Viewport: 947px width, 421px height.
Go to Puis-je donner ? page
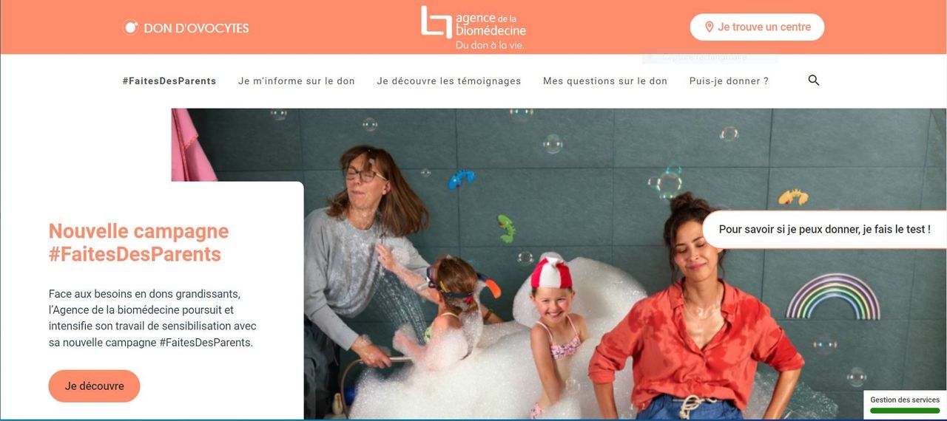pyautogui.click(x=729, y=81)
